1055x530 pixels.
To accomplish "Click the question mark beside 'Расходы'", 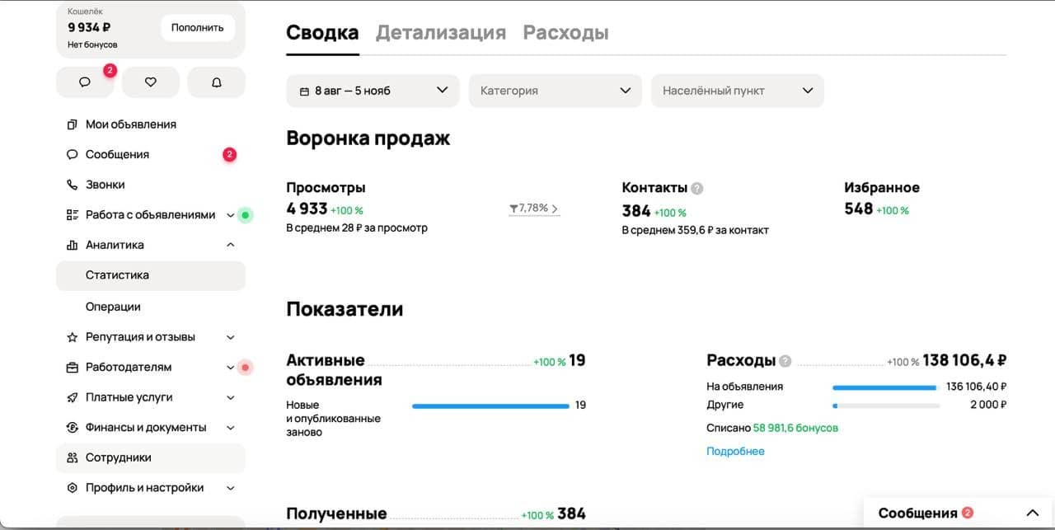I will point(784,360).
